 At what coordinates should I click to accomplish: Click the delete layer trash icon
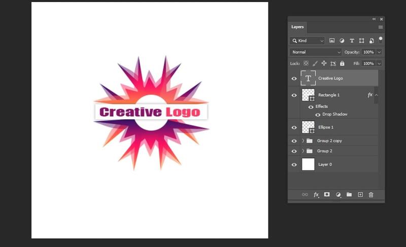(x=371, y=194)
